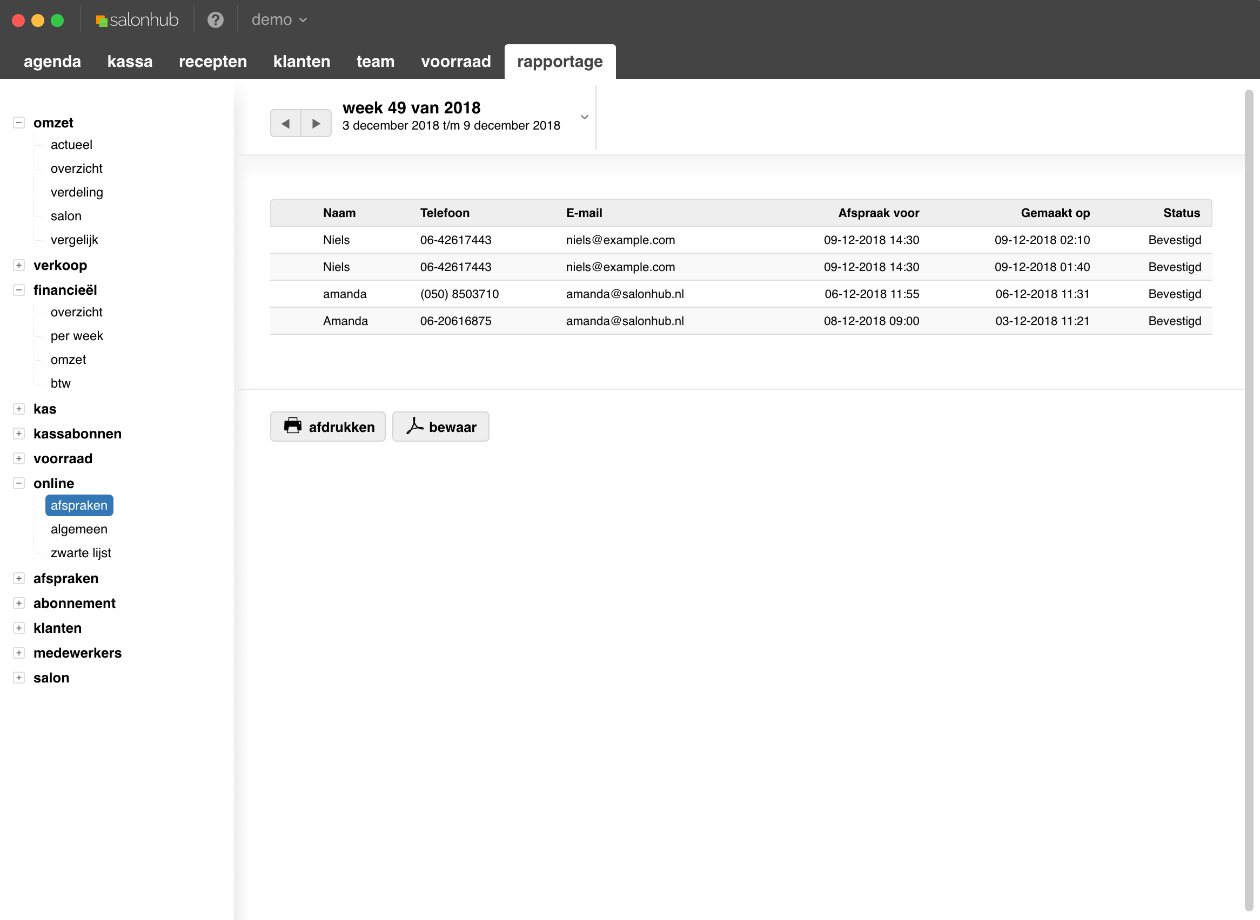Screen dimensions: 1260x920
Task: Switch to the agenda tab
Action: pyautogui.click(x=52, y=61)
